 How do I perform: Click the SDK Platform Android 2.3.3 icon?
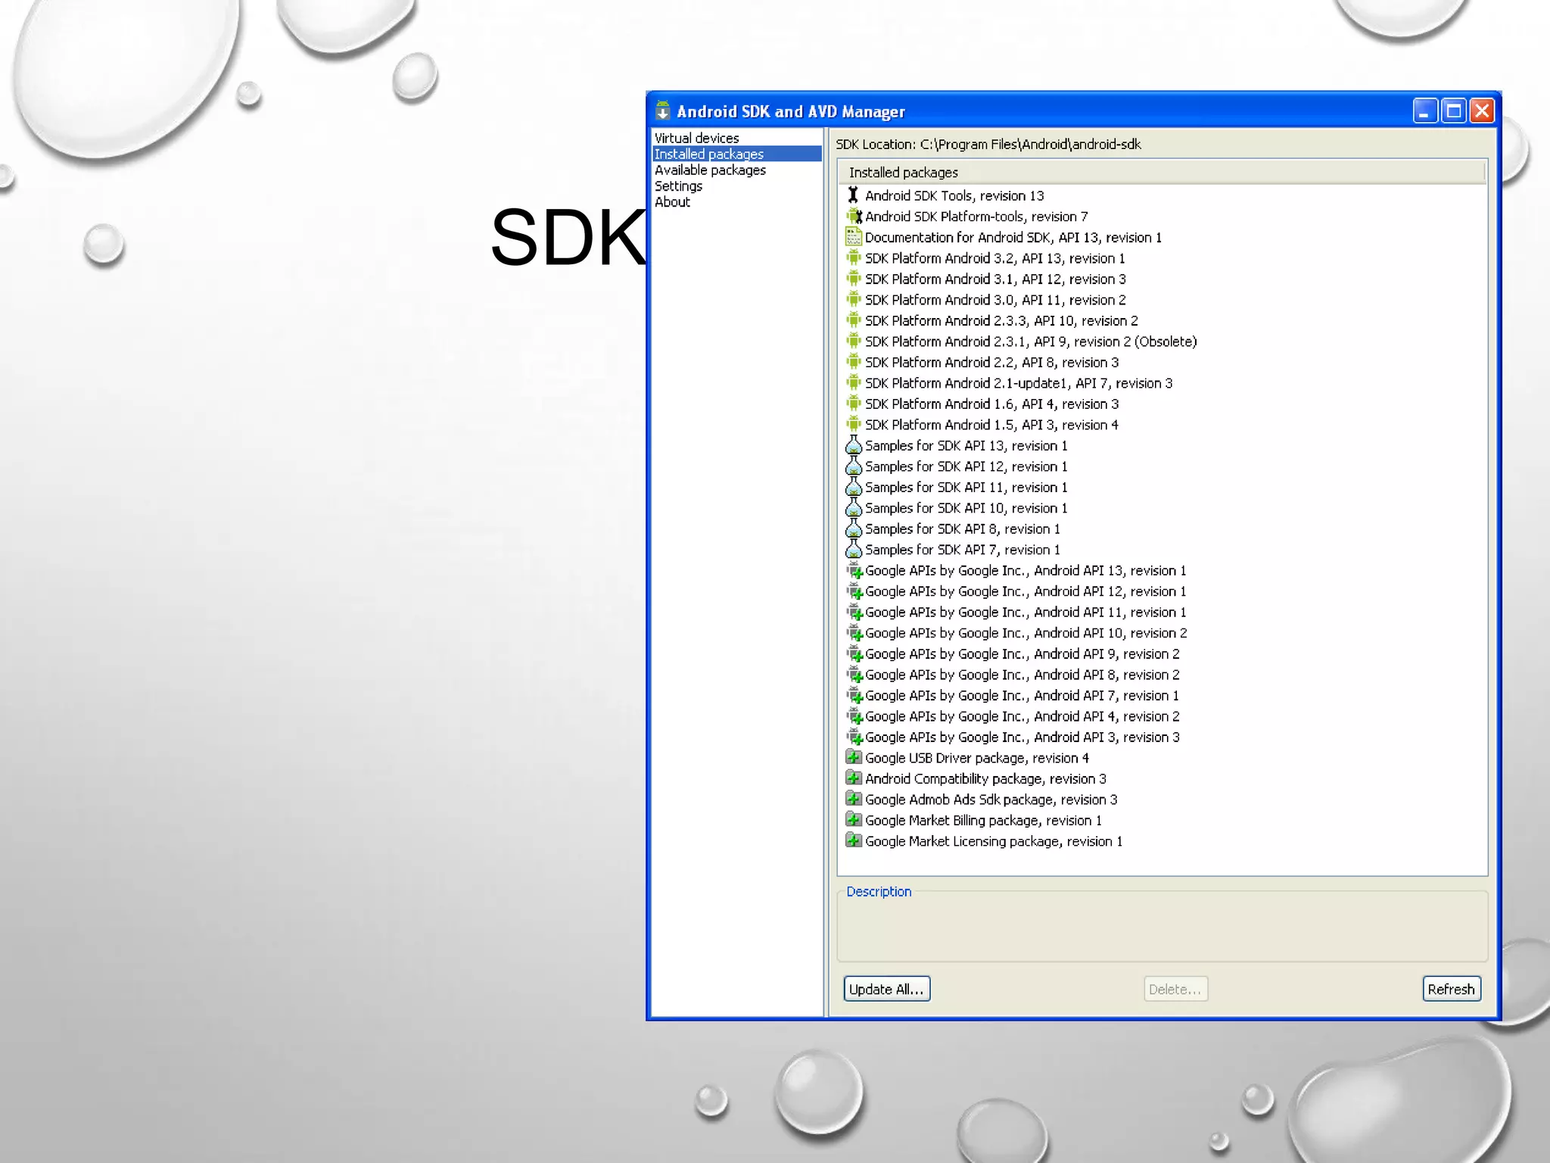tap(854, 320)
